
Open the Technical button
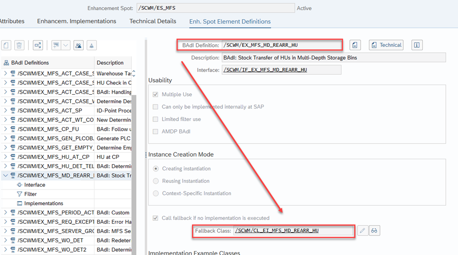(x=386, y=45)
